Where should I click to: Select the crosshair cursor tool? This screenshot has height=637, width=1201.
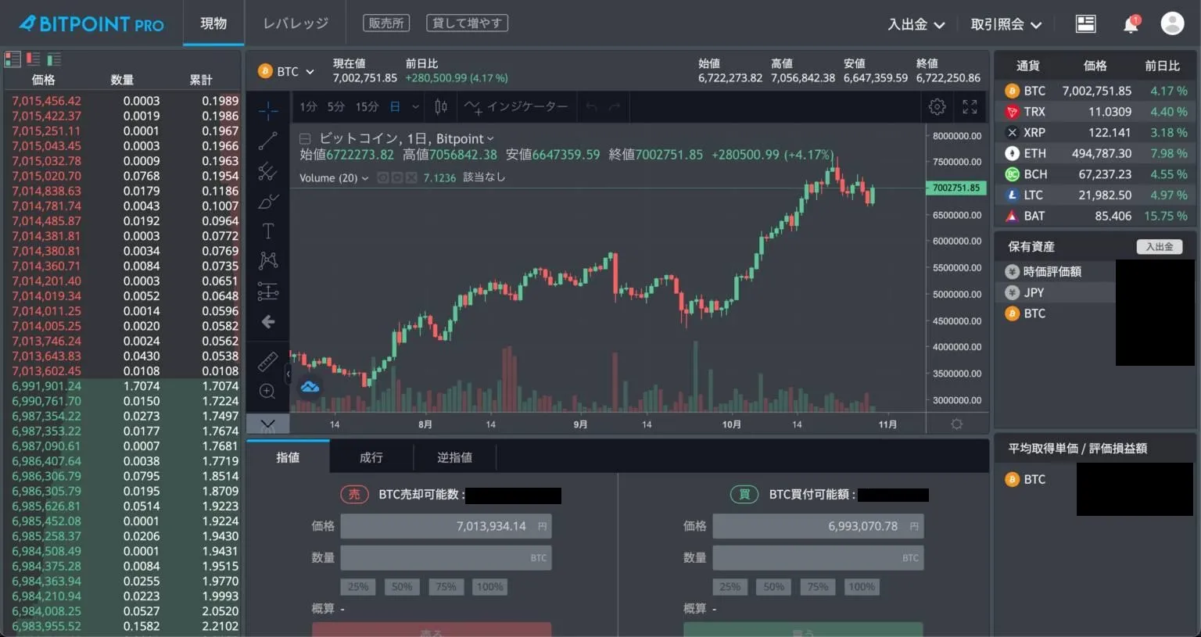(267, 111)
